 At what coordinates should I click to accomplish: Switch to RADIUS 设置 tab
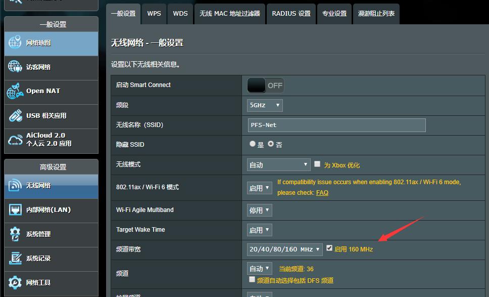[x=291, y=14]
